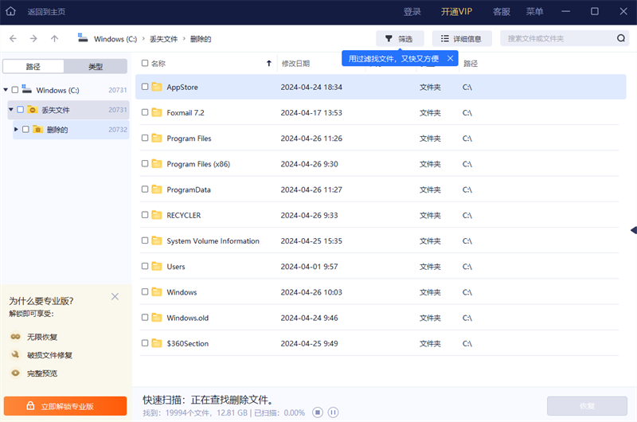Collapse the 丢失文件 tree node
This screenshot has width=637, height=422.
pos(11,110)
